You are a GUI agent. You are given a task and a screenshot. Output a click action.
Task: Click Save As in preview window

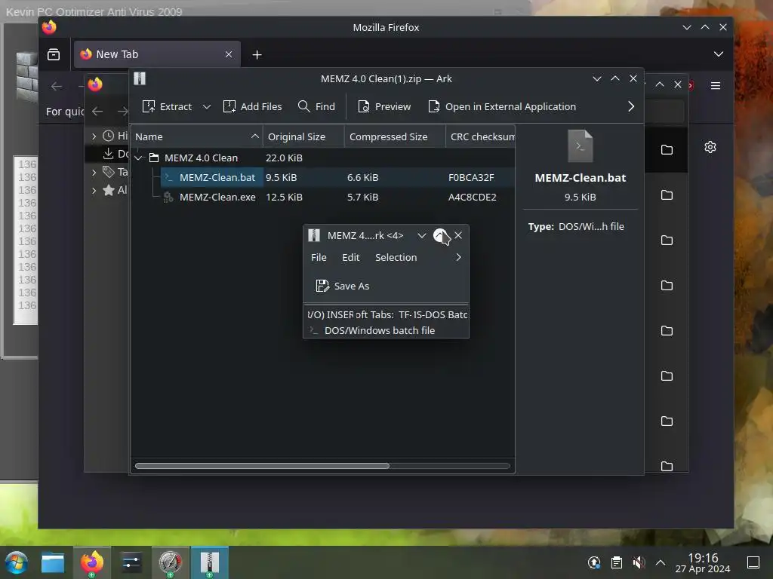click(x=343, y=286)
